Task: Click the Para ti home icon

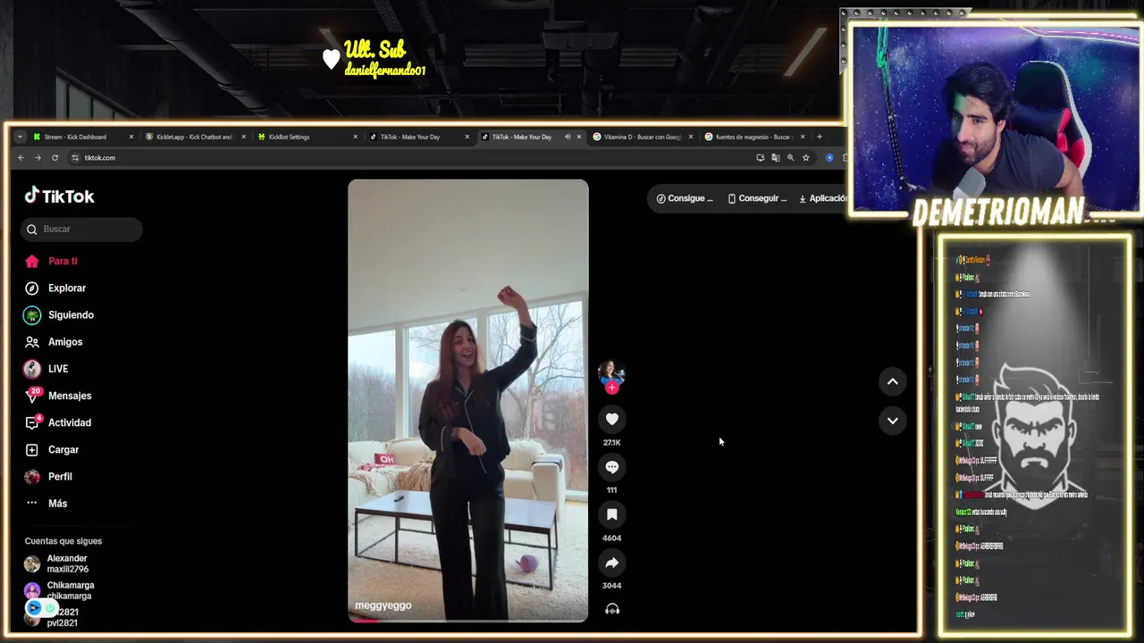Action: coord(32,262)
